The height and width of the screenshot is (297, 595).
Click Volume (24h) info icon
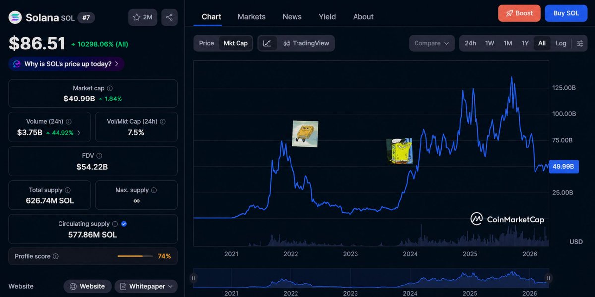coord(69,121)
